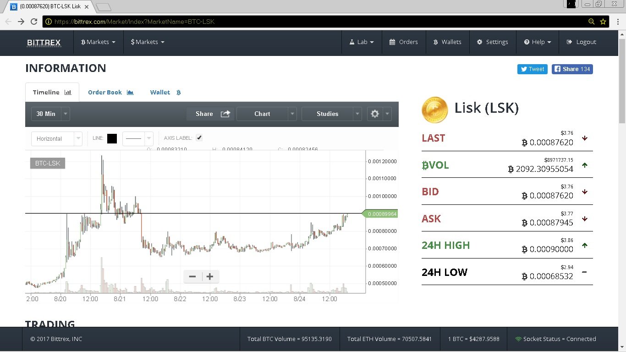The width and height of the screenshot is (626, 352).
Task: Click the gear settings icon in chart toolbar
Action: coord(375,114)
